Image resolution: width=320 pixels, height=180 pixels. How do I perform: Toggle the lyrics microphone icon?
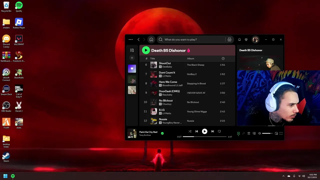pyautogui.click(x=243, y=133)
